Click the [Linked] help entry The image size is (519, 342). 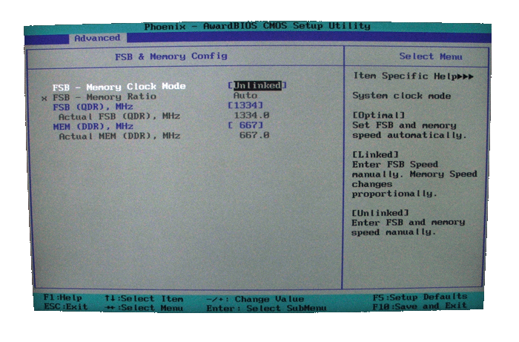tap(375, 154)
